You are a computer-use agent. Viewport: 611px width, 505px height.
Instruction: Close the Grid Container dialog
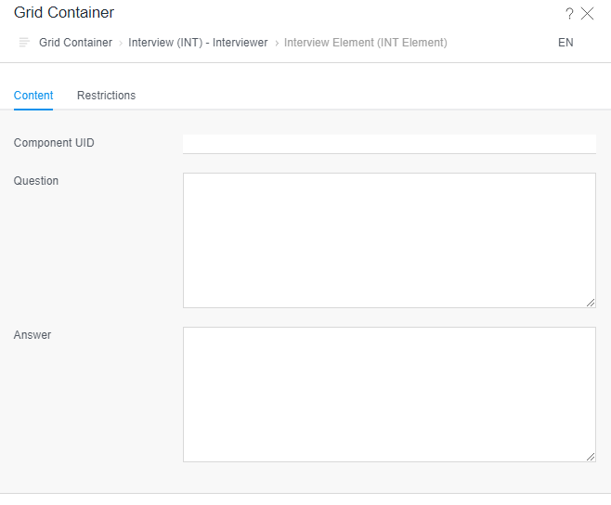click(587, 14)
